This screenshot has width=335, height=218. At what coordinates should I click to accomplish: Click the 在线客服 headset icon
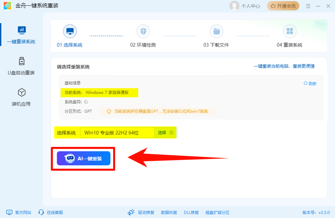tap(41, 212)
